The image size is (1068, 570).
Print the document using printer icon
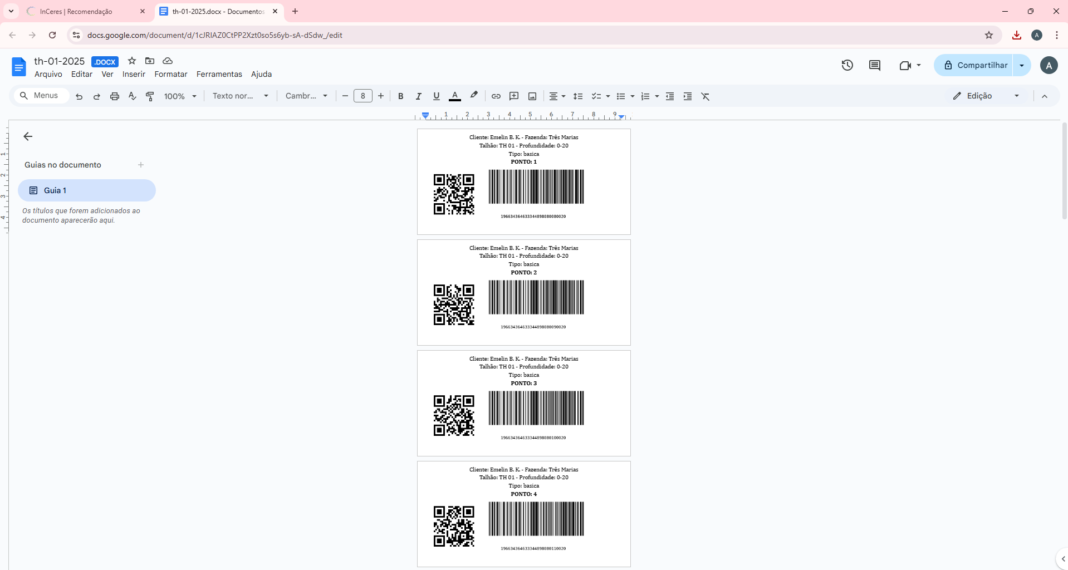tap(115, 96)
